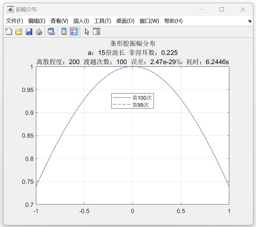Screen dimensions: 256x227
Task: Click y-axis tick label 0.8
Action: pyautogui.click(x=29, y=159)
